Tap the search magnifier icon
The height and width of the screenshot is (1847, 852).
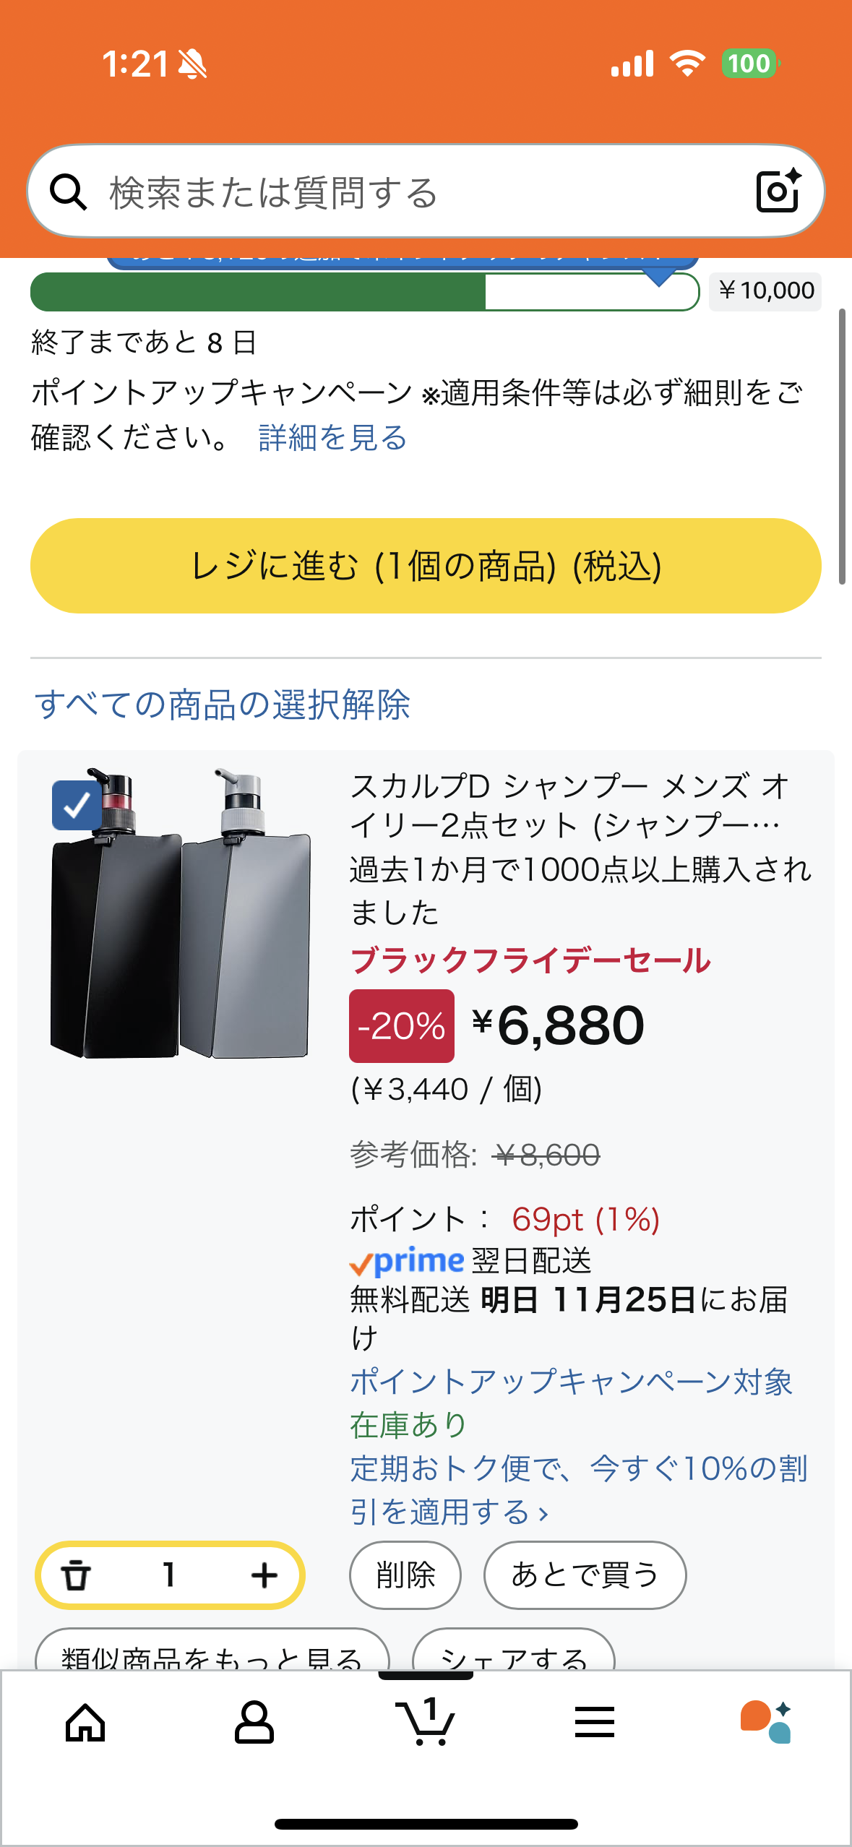tap(69, 192)
